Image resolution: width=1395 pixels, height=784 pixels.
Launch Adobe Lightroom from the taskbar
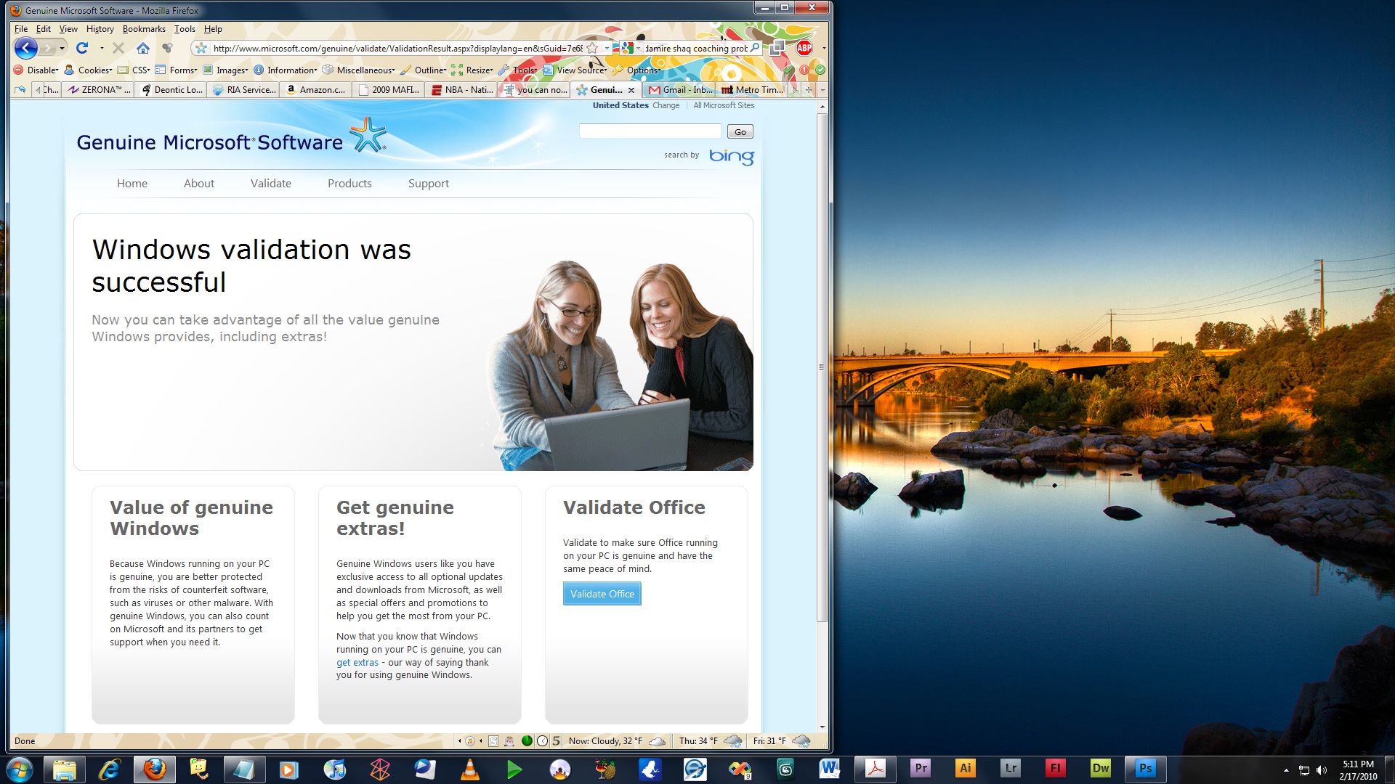coord(1011,769)
